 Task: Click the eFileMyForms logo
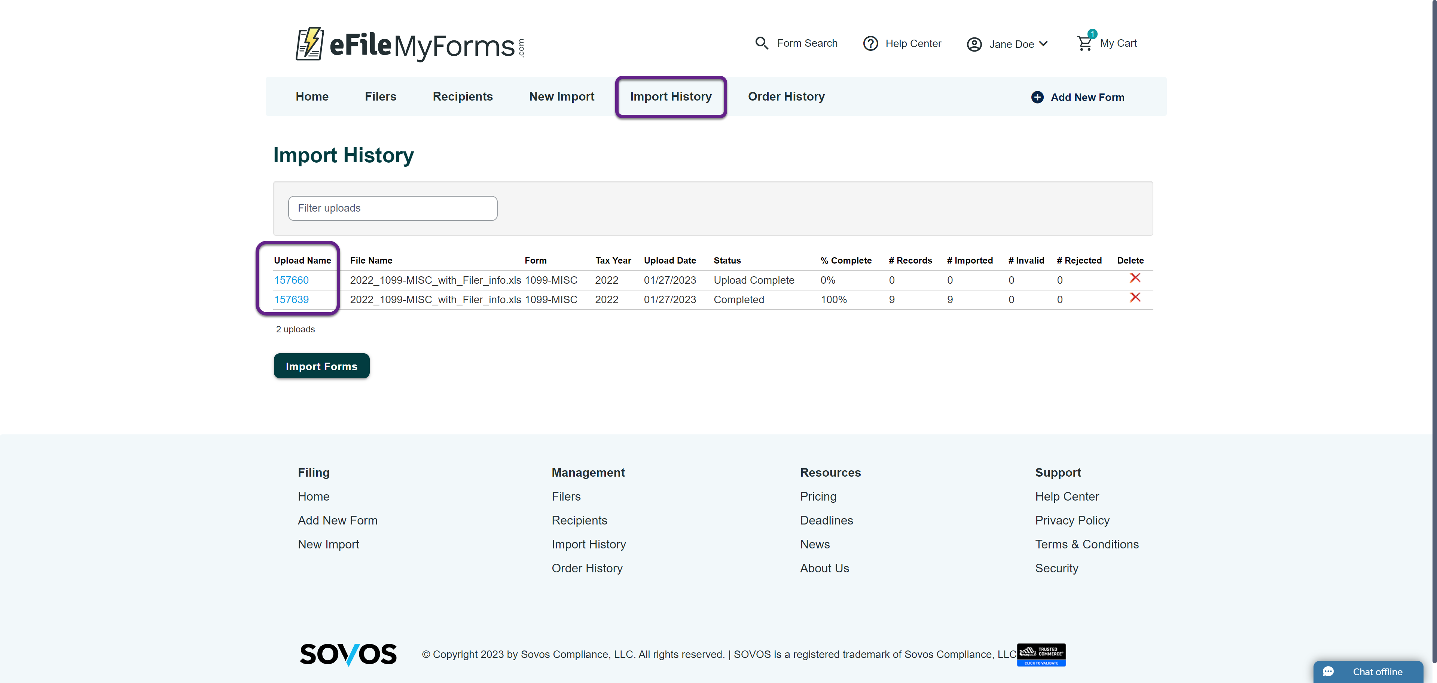click(409, 44)
